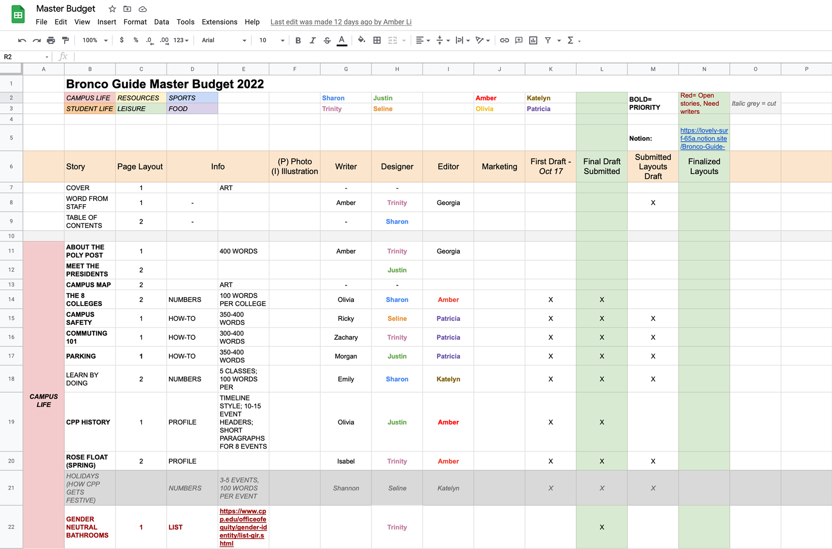Click Editor cell Katelyn in LEARN BY DOING row
Viewport: 832px width, 549px height.
tap(448, 379)
